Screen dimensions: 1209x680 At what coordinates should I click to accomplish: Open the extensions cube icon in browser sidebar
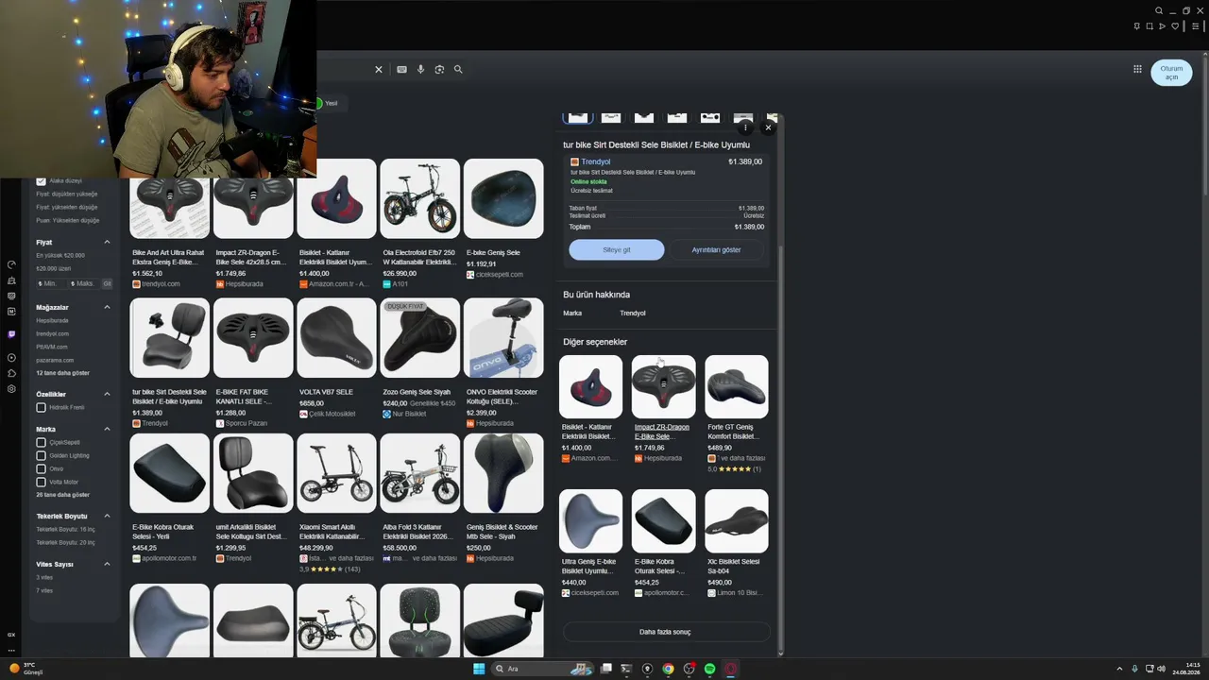tap(11, 373)
